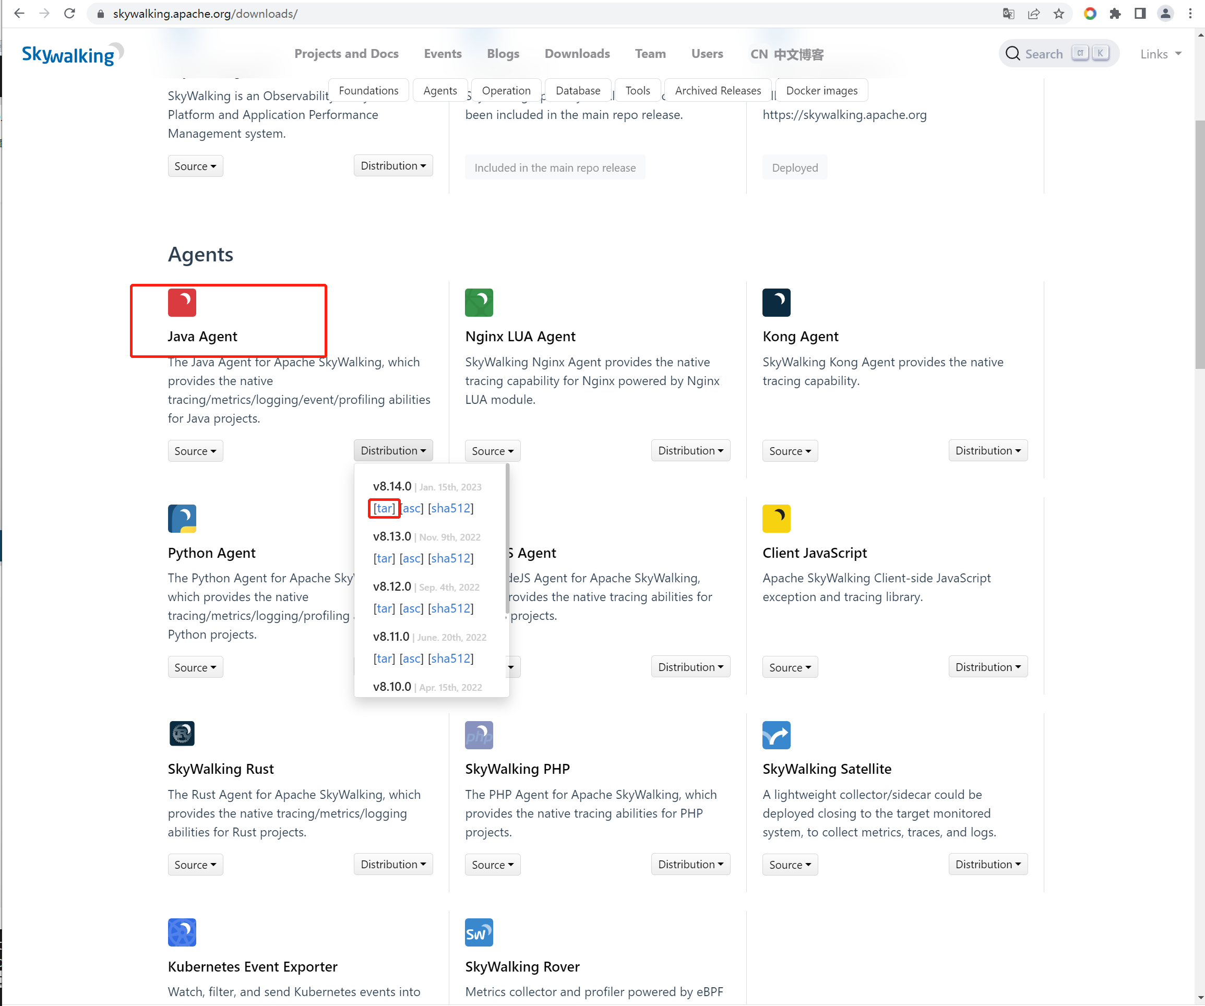The height and width of the screenshot is (1006, 1205).
Task: Click the [sha512] link for v8.13.0
Action: pyautogui.click(x=449, y=558)
